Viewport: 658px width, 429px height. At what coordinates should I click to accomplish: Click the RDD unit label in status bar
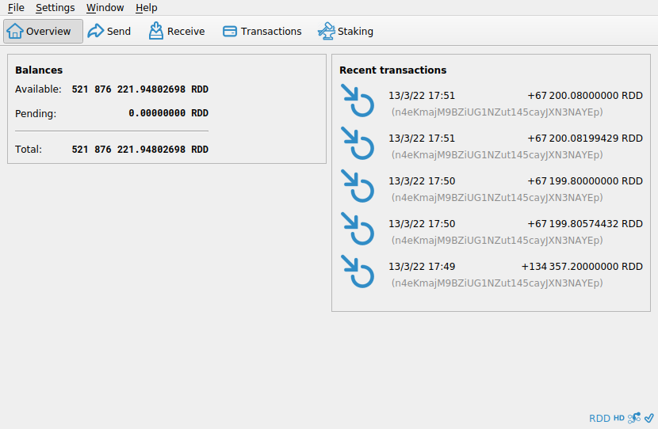pos(599,418)
